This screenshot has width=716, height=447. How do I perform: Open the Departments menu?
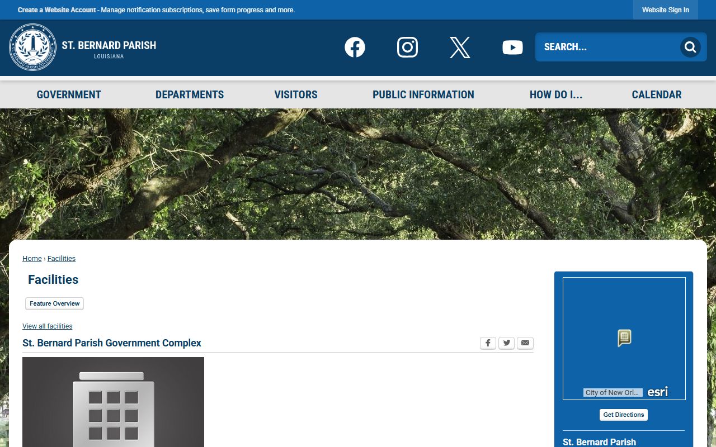190,95
